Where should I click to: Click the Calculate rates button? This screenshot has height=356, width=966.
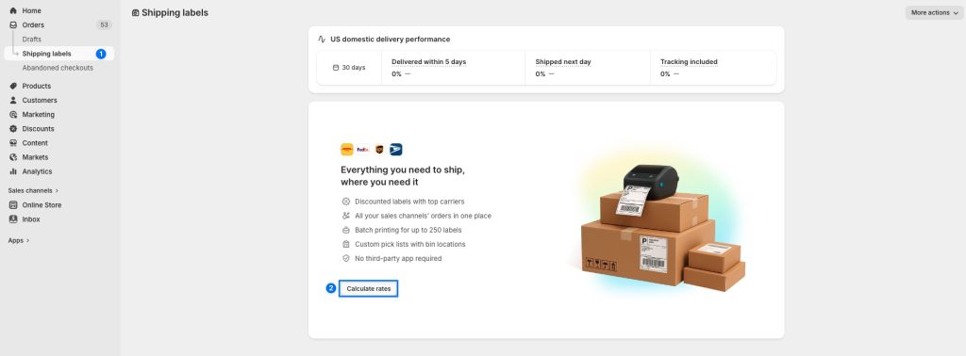(369, 288)
